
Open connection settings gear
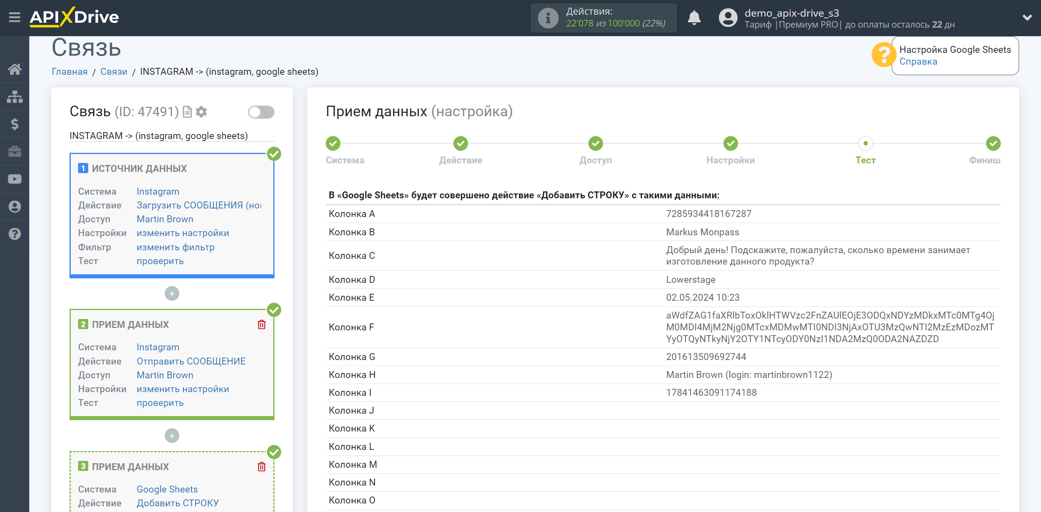click(201, 112)
